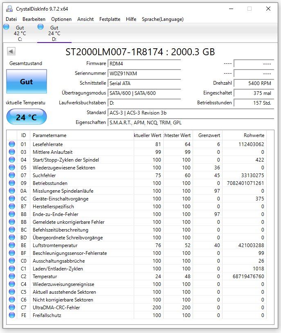281x333 pixels.
Task: Click status icon for Aktuell ausstehende Sektoren
Action: pyautogui.click(x=12, y=292)
